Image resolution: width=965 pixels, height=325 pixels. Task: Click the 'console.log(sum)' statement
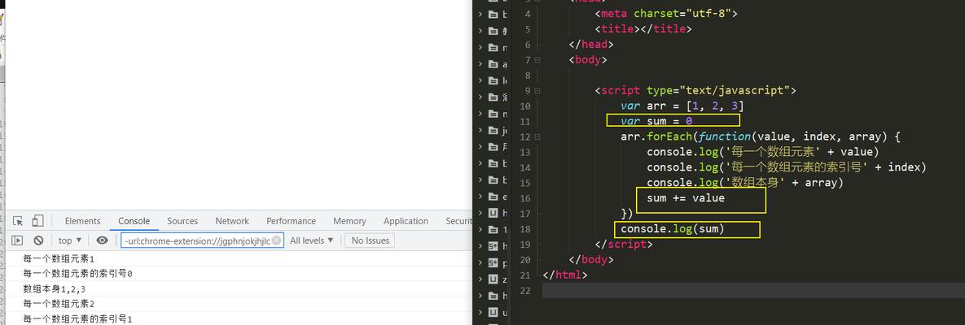(x=673, y=229)
